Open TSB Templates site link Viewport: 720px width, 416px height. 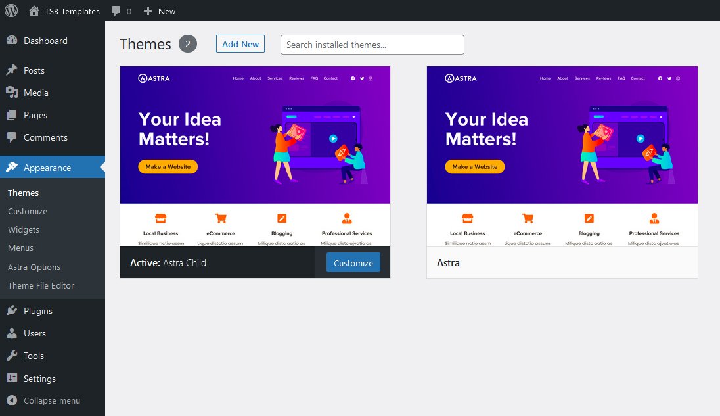pyautogui.click(x=72, y=11)
